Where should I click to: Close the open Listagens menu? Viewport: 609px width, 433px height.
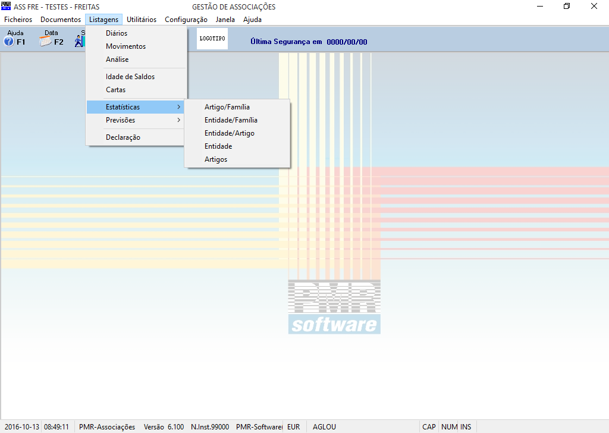point(103,20)
